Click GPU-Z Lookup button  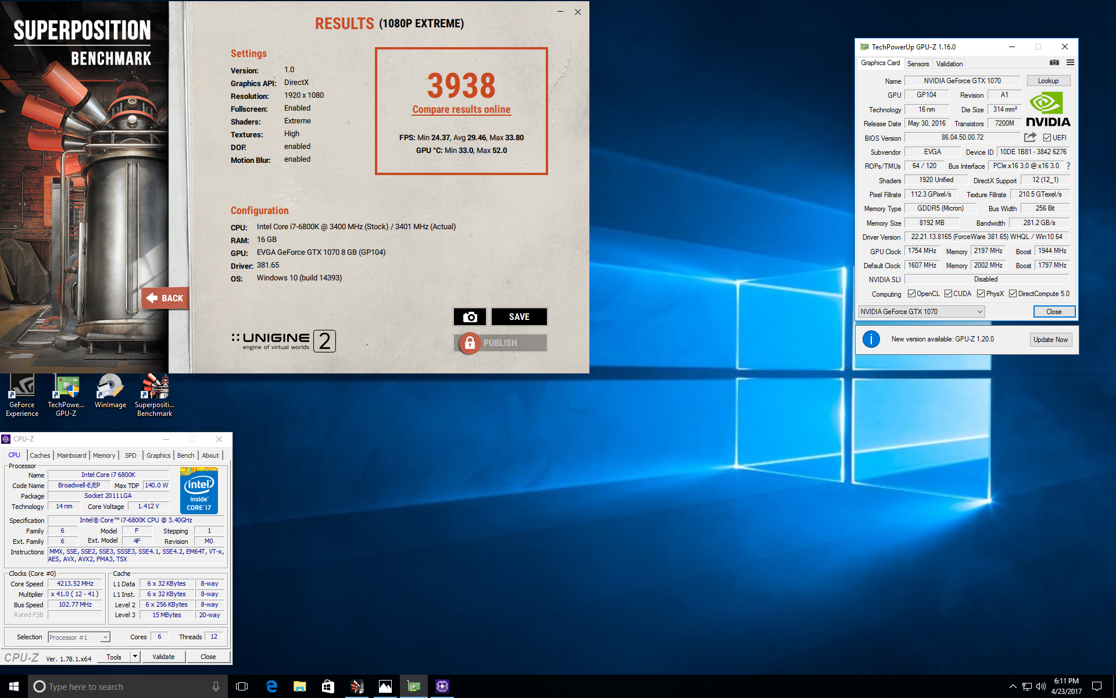click(1048, 81)
